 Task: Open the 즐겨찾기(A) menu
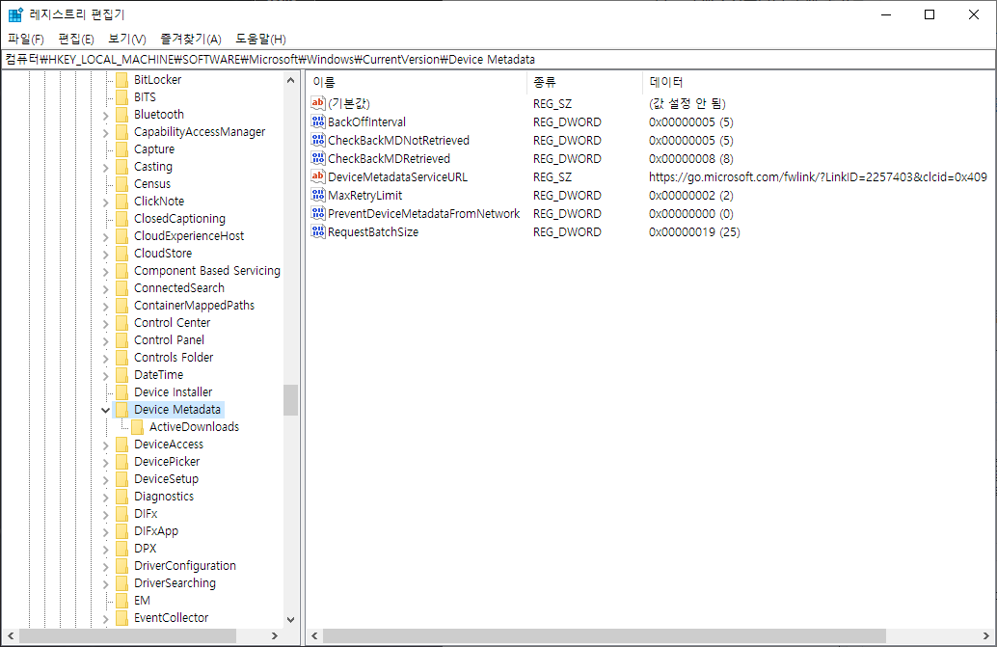[191, 40]
